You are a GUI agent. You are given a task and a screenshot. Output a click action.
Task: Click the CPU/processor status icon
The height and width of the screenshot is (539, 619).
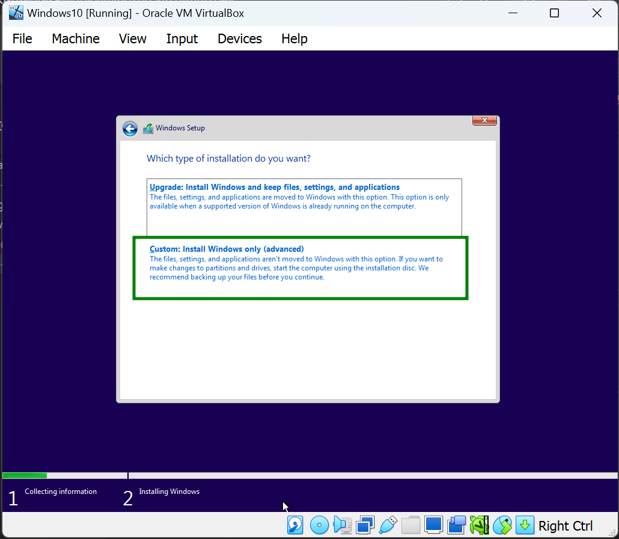coord(479,525)
